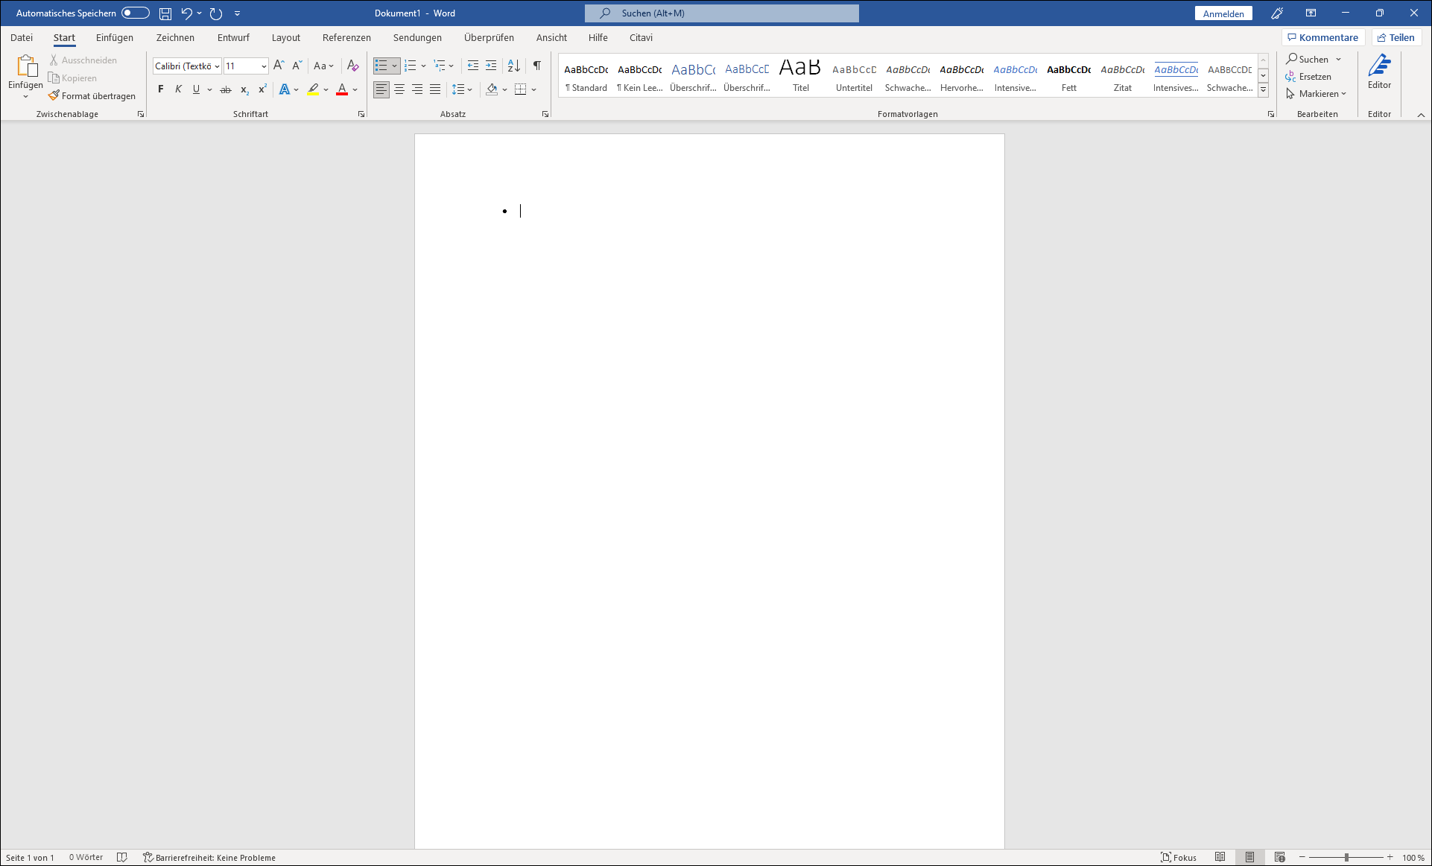Clear all formatting eraser icon
The height and width of the screenshot is (866, 1432).
(353, 66)
